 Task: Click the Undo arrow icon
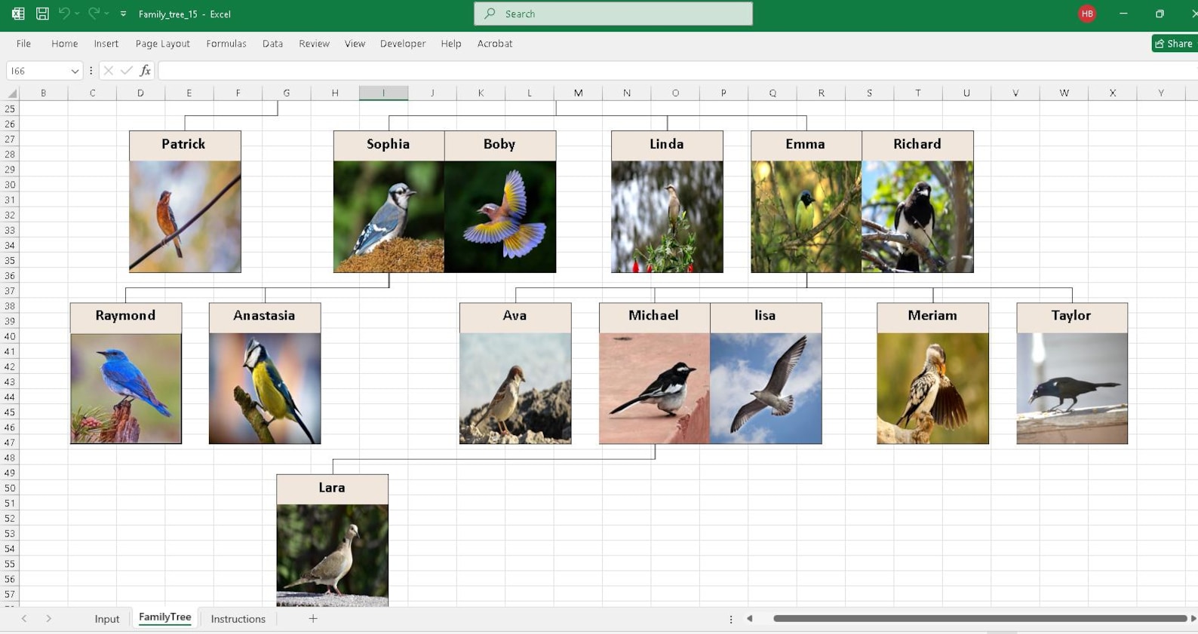pos(64,14)
